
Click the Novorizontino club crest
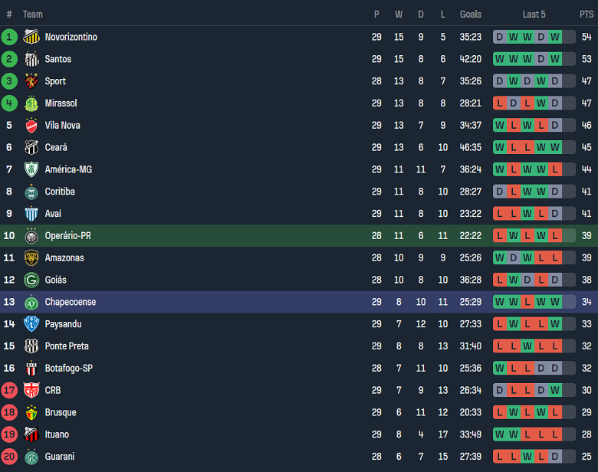pos(31,37)
